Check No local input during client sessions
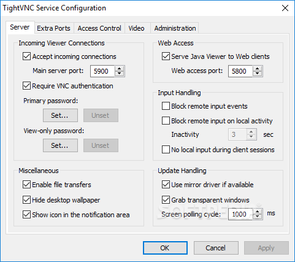 coord(166,150)
